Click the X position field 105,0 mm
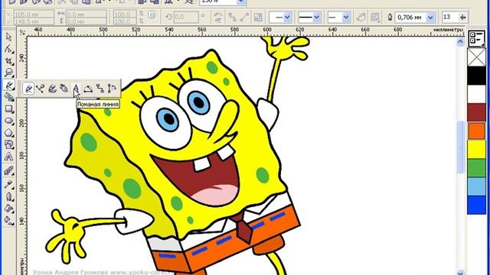 pyautogui.click(x=34, y=14)
